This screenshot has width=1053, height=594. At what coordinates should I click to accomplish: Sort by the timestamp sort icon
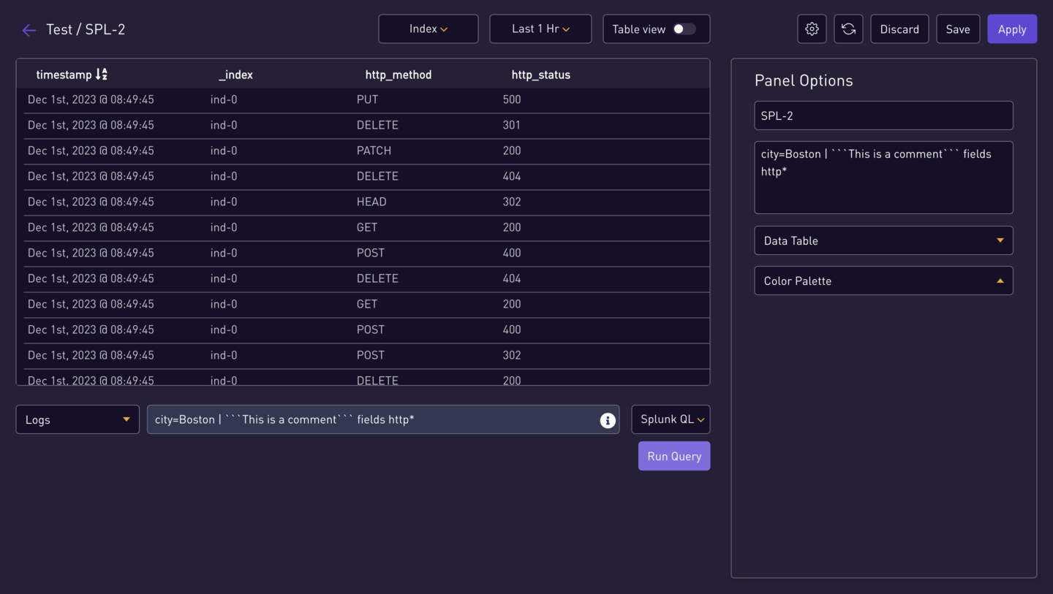click(x=102, y=74)
